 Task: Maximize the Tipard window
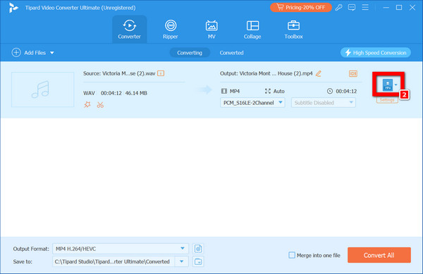[x=399, y=8]
